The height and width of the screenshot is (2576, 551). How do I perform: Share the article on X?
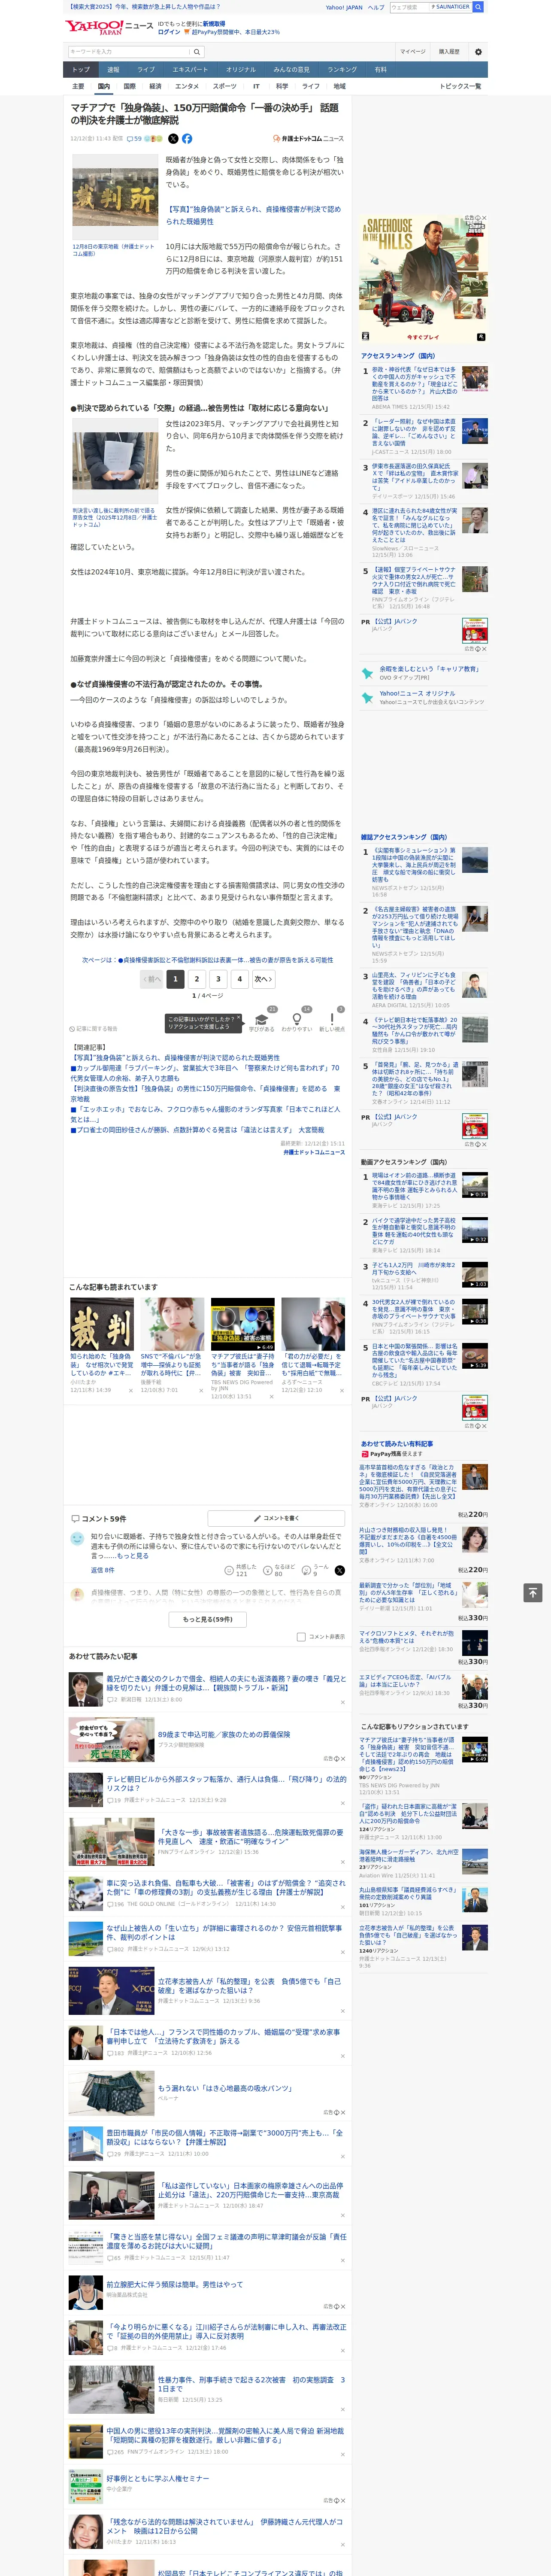click(173, 139)
